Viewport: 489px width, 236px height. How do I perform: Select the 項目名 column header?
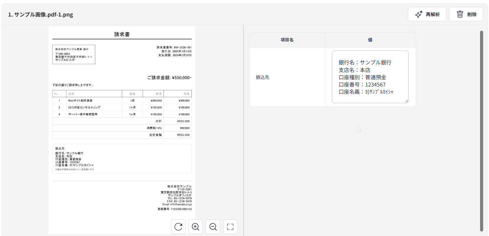tap(287, 40)
